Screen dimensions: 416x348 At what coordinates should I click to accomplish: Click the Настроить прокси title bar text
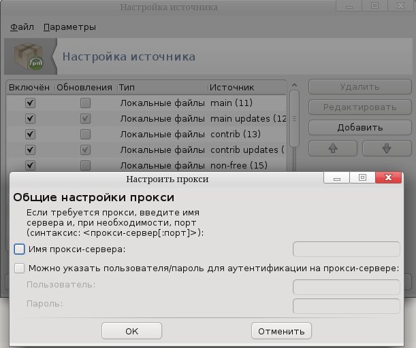pyautogui.click(x=167, y=179)
